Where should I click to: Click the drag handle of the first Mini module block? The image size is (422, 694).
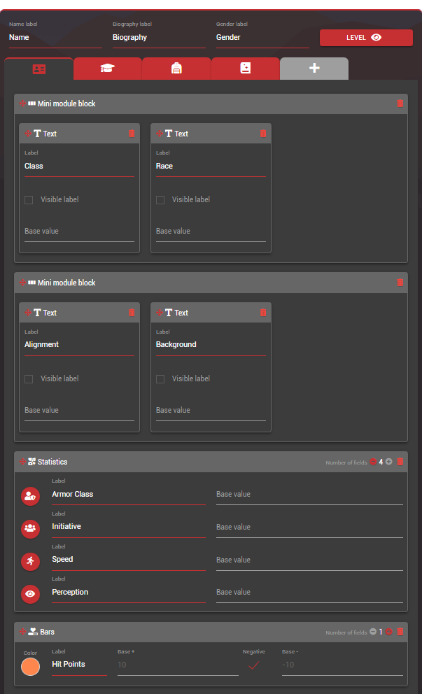tap(21, 104)
